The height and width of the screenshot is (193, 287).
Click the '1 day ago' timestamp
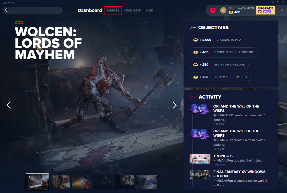coord(219,164)
